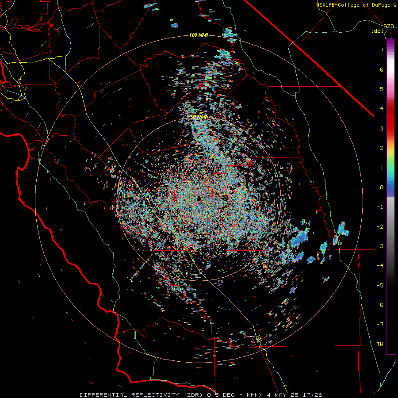Click the -6 dB scale label

tap(380, 305)
